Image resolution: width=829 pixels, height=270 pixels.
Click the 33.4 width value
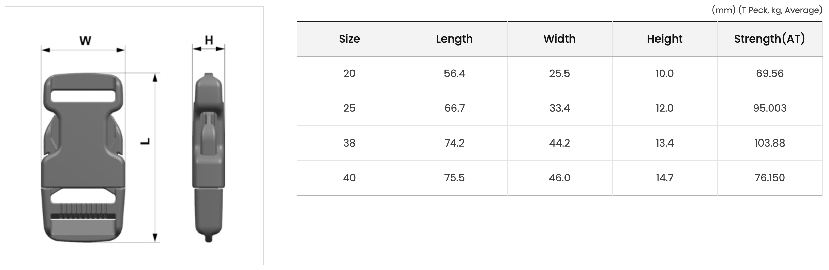[x=559, y=108]
